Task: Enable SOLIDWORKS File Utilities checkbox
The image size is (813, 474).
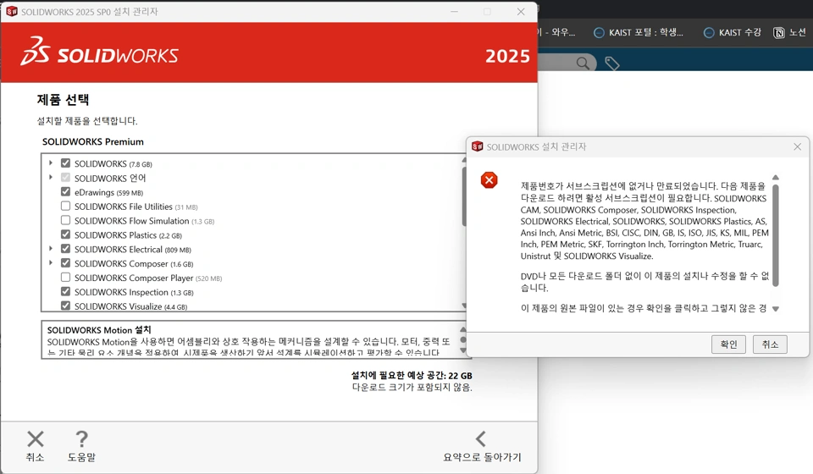Action: [65, 206]
